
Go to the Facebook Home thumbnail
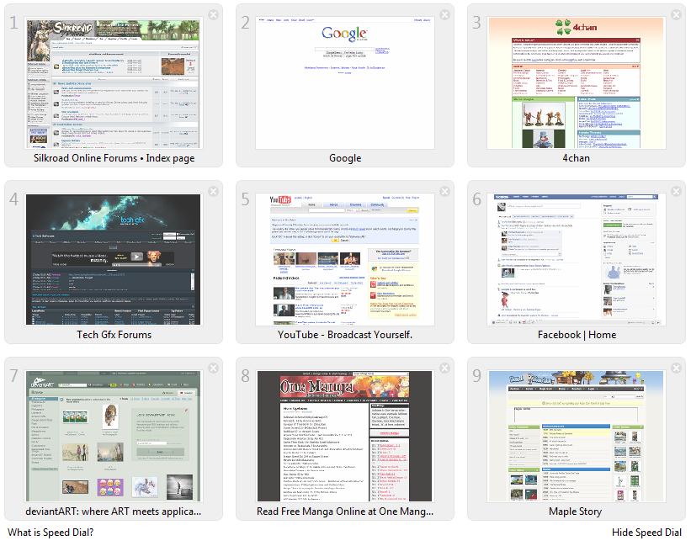[x=577, y=261]
